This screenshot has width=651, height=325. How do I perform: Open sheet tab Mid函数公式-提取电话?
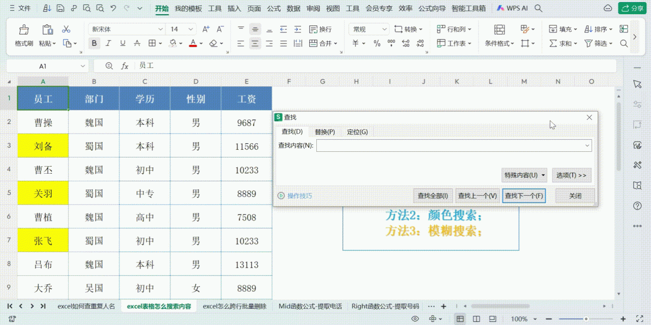pyautogui.click(x=310, y=306)
